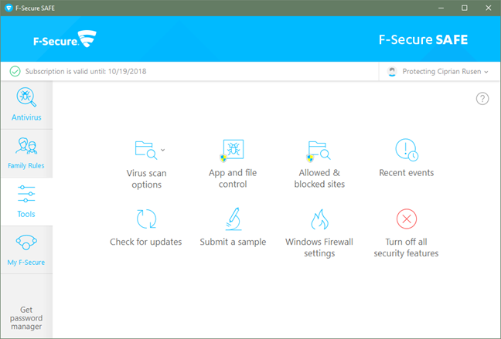Select the Tools tab label
The image size is (501, 339).
(x=26, y=214)
